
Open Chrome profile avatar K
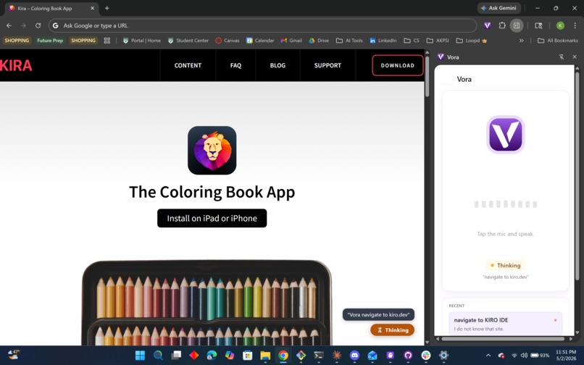(560, 25)
